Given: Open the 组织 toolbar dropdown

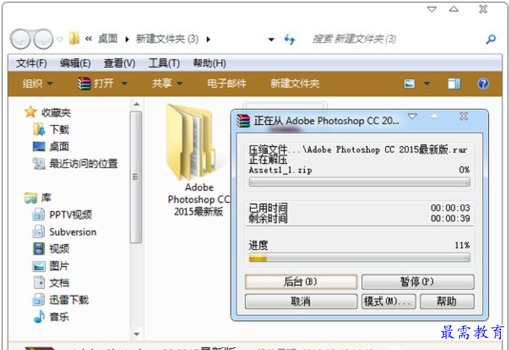Looking at the screenshot, I should coord(38,84).
